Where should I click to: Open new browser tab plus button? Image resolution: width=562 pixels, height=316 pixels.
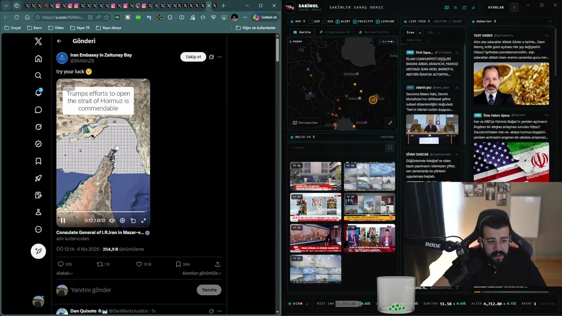tap(223, 6)
